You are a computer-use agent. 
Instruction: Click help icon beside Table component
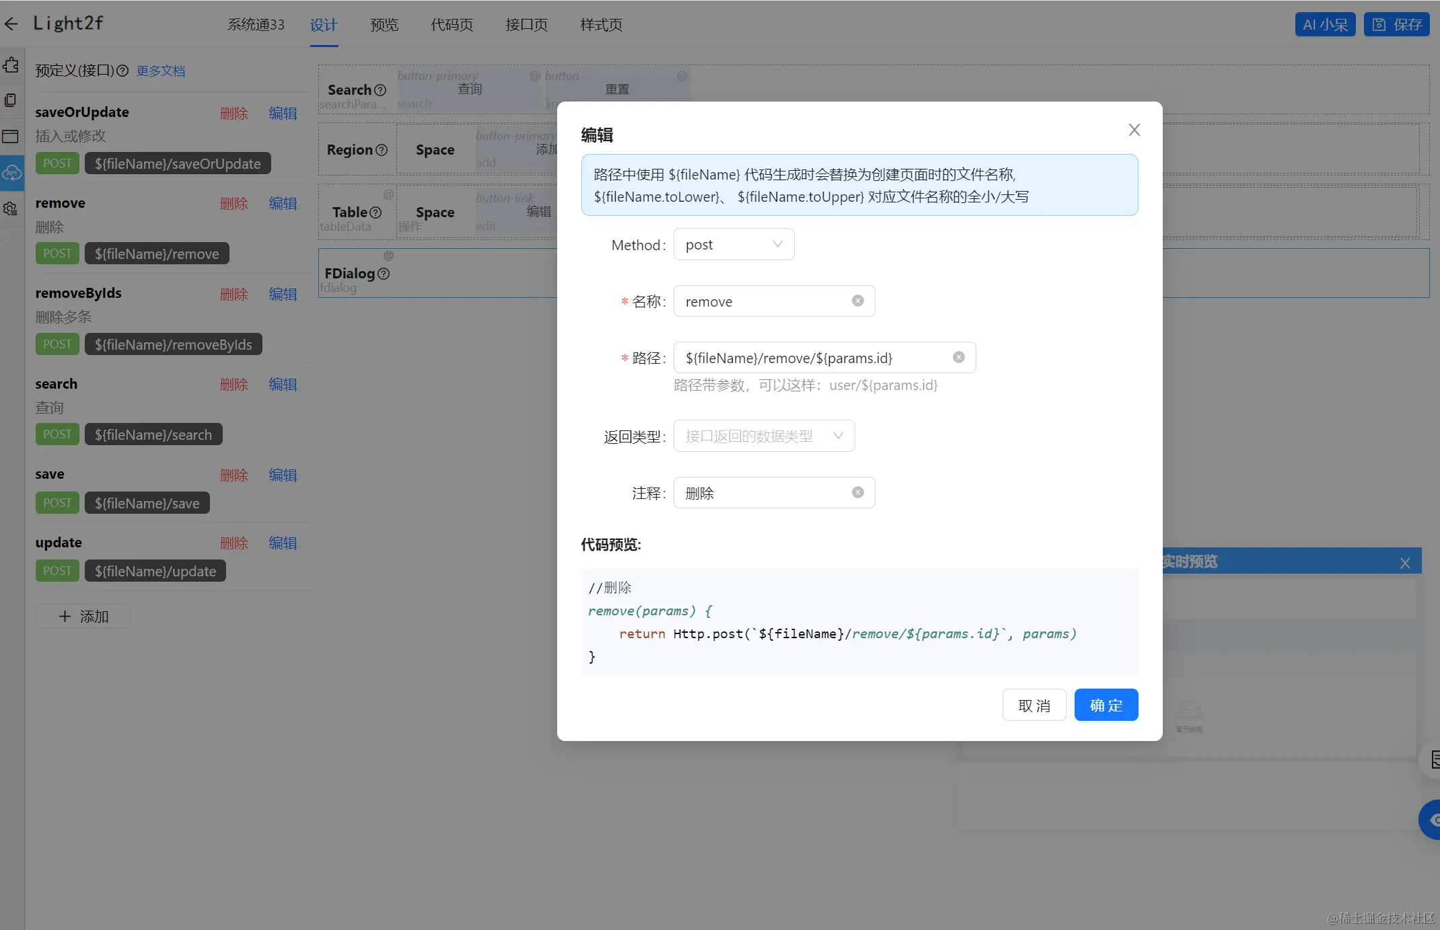(x=375, y=212)
